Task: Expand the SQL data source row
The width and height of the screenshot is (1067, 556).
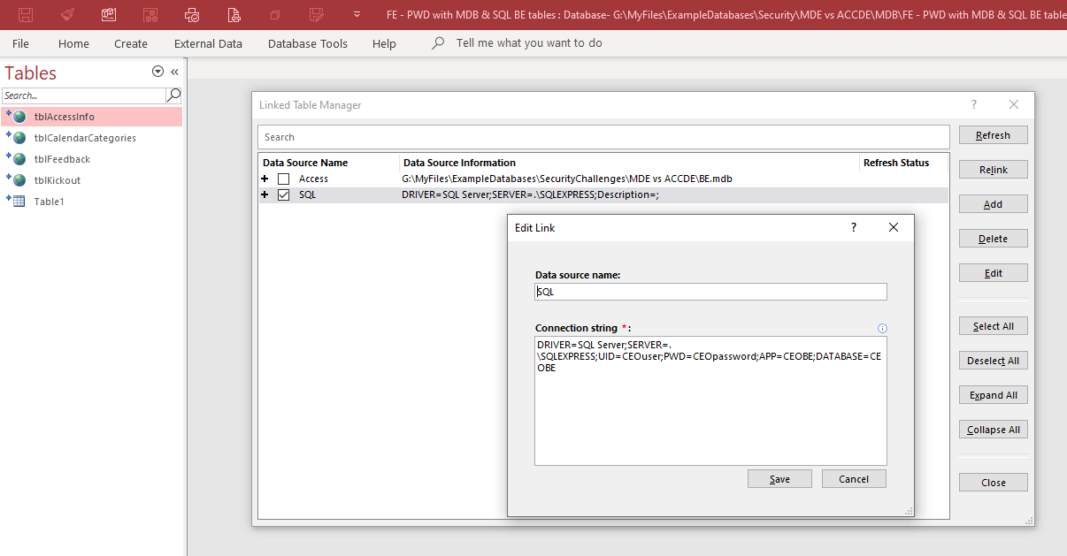Action: [265, 195]
